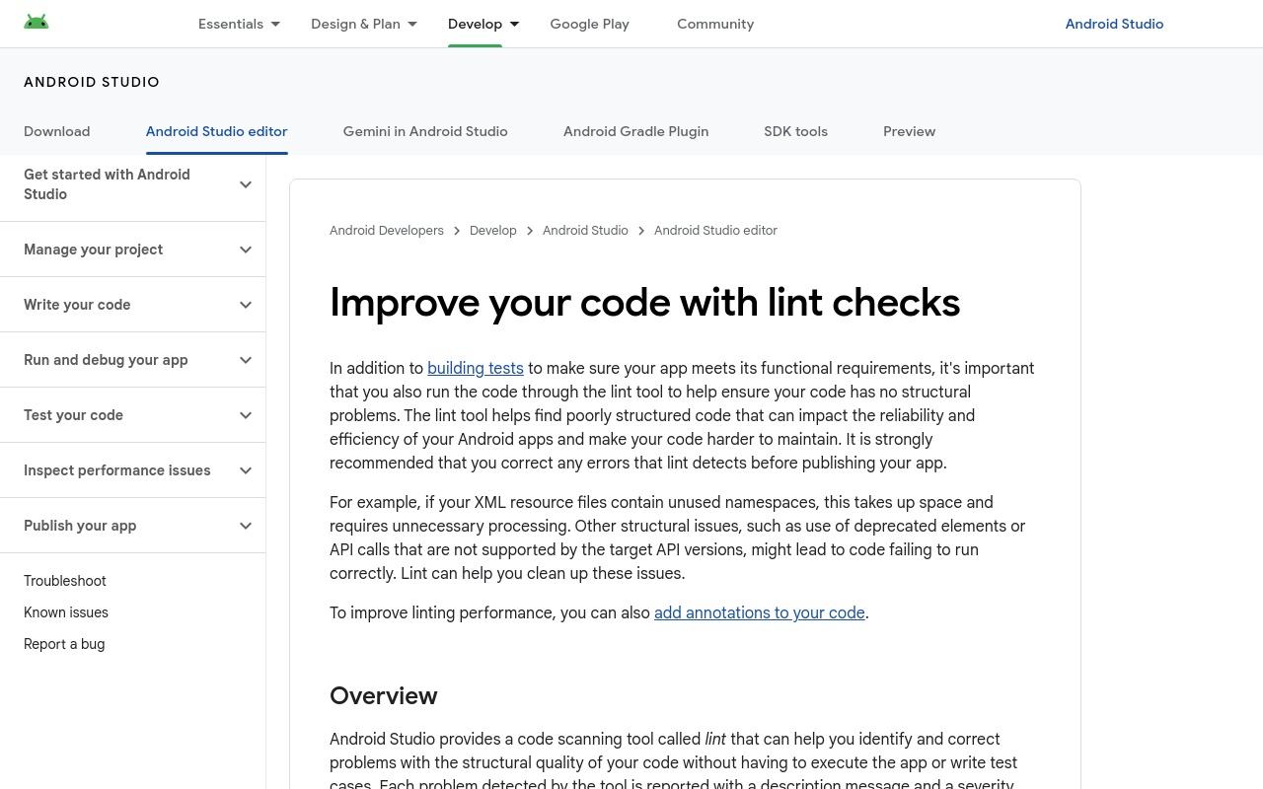The width and height of the screenshot is (1263, 789).
Task: Open Known issues sidebar link
Action: (66, 612)
